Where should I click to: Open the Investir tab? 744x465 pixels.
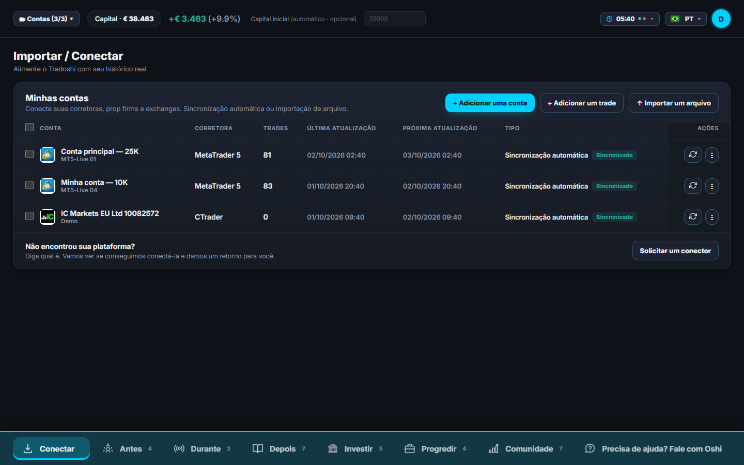(355, 448)
